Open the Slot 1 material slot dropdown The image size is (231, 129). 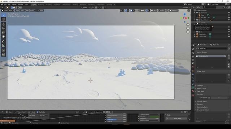coord(79,112)
